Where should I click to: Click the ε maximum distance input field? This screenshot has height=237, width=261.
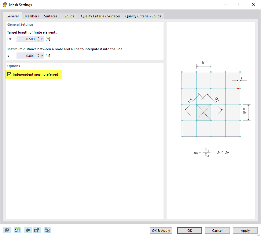click(x=26, y=56)
